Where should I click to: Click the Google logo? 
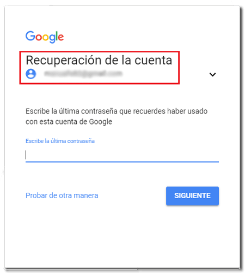(45, 37)
